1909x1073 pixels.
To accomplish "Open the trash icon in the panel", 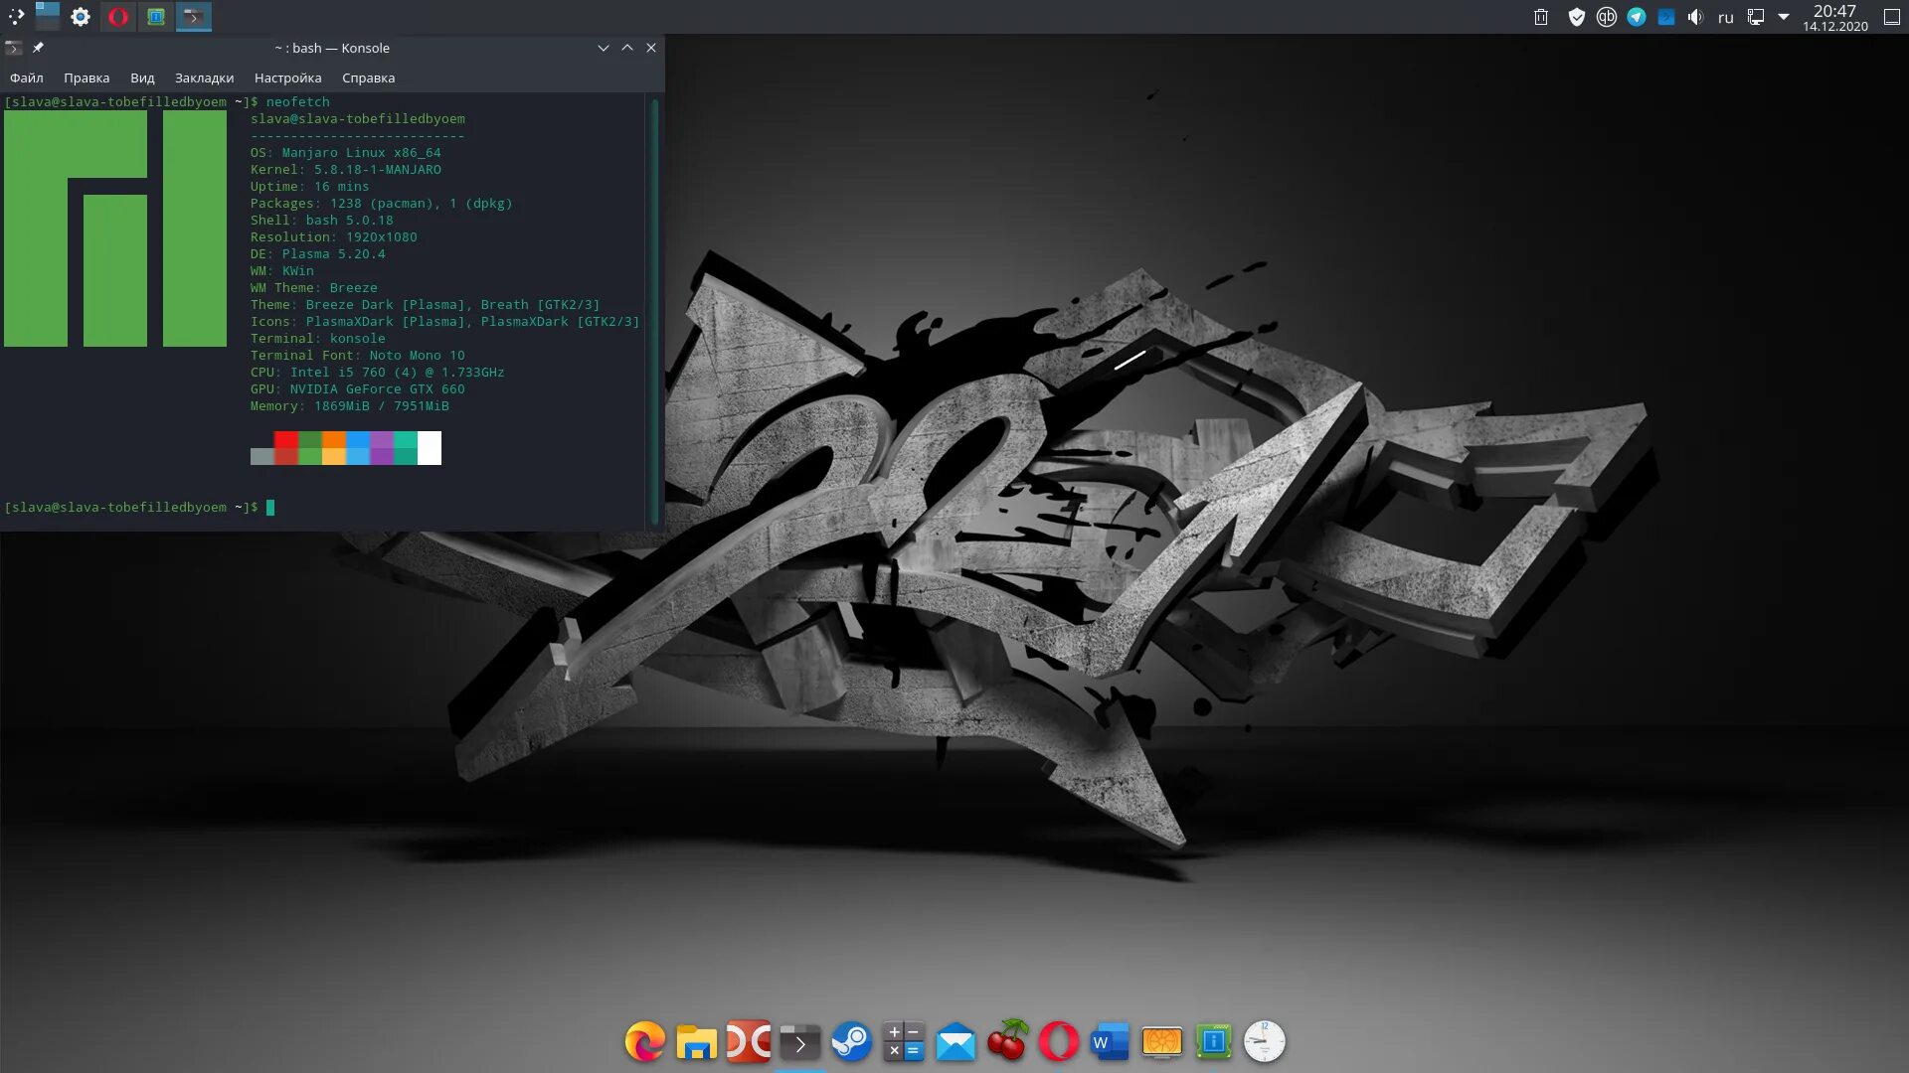I will [1540, 17].
